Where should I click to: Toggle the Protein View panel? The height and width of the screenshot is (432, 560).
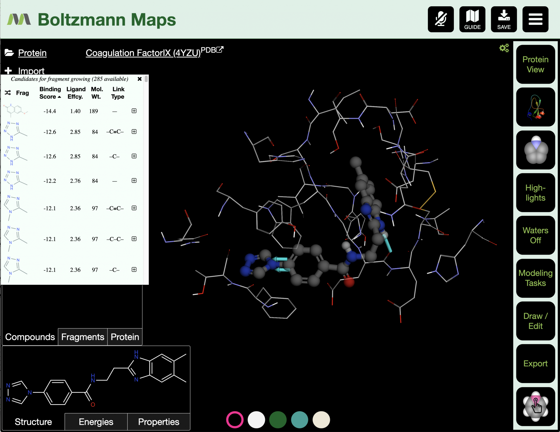point(535,64)
